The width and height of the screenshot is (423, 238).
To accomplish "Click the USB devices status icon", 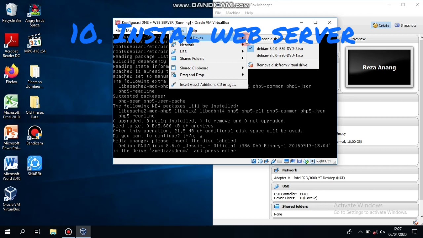I will (273, 161).
